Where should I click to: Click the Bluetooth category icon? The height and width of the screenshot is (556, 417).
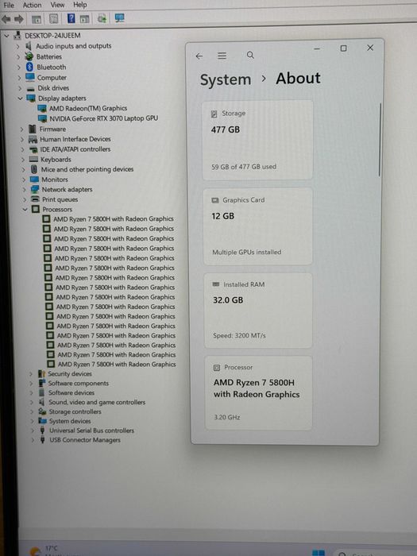pyautogui.click(x=30, y=67)
